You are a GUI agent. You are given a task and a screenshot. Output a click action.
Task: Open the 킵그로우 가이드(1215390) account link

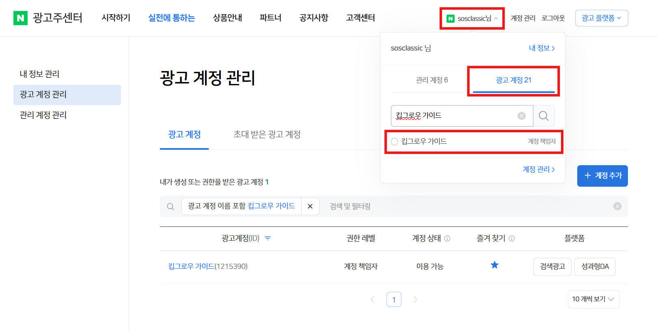208,267
